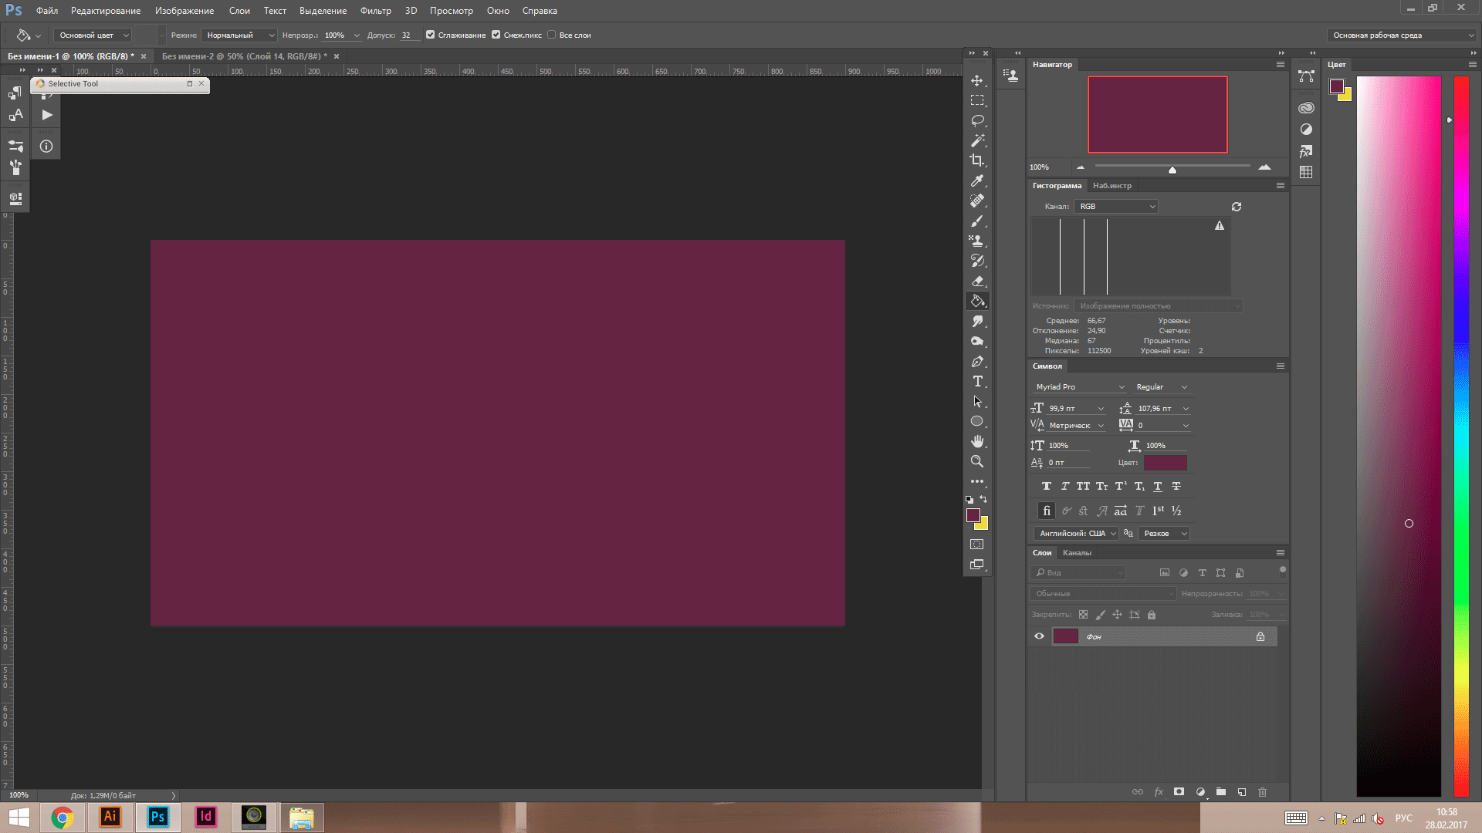The height and width of the screenshot is (833, 1482).
Task: Select the Hand tool
Action: tap(977, 441)
